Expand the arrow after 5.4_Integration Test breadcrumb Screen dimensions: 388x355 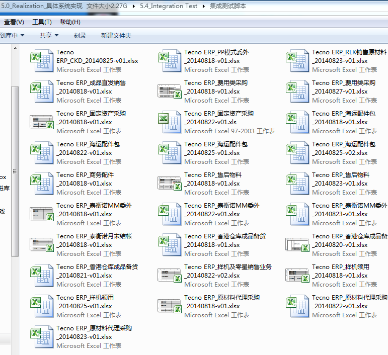coord(204,6)
